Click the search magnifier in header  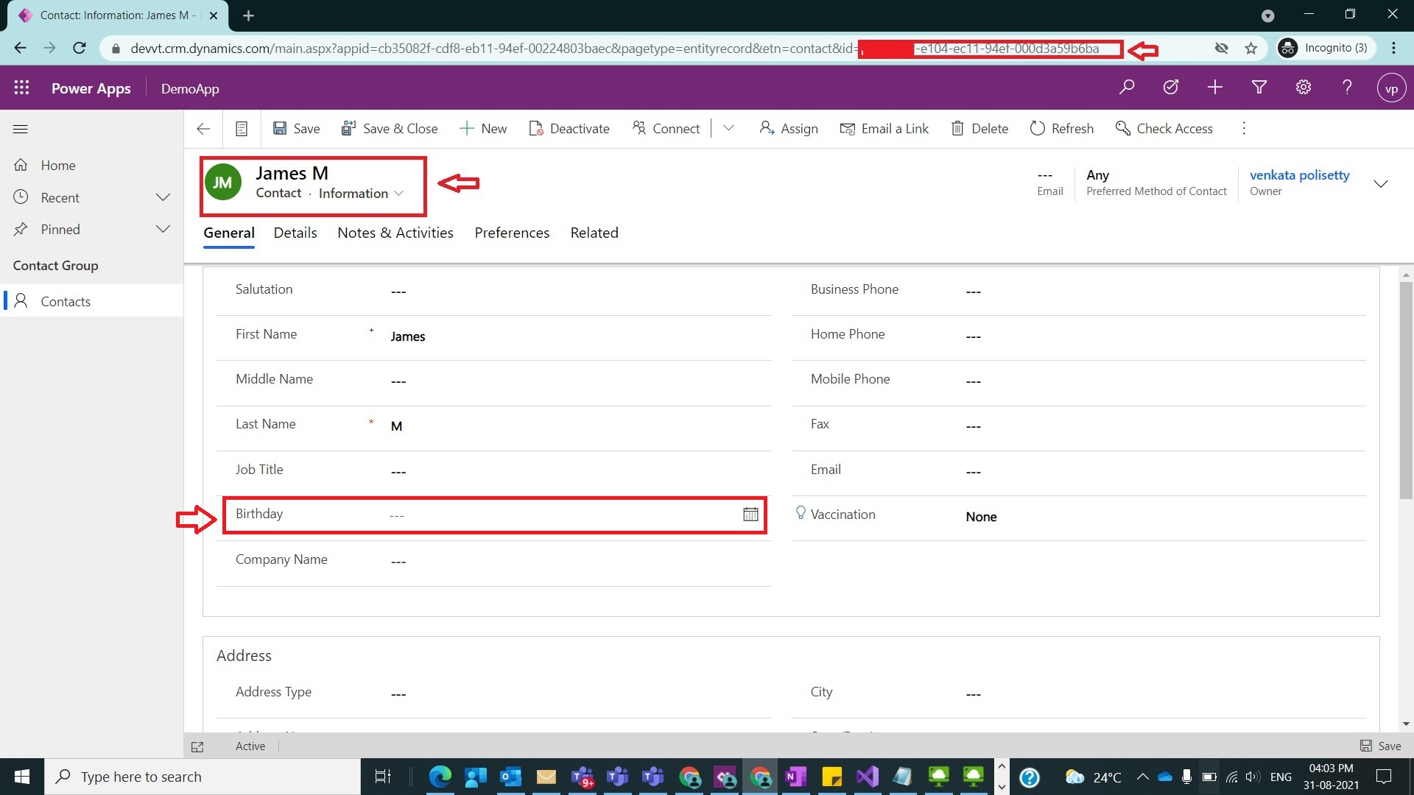pos(1126,88)
